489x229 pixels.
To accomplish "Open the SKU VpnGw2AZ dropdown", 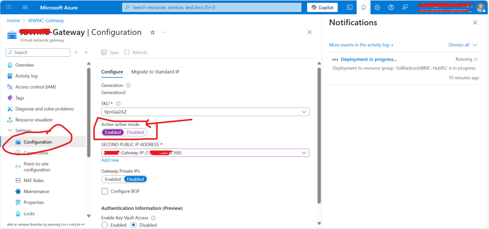I will (x=205, y=112).
